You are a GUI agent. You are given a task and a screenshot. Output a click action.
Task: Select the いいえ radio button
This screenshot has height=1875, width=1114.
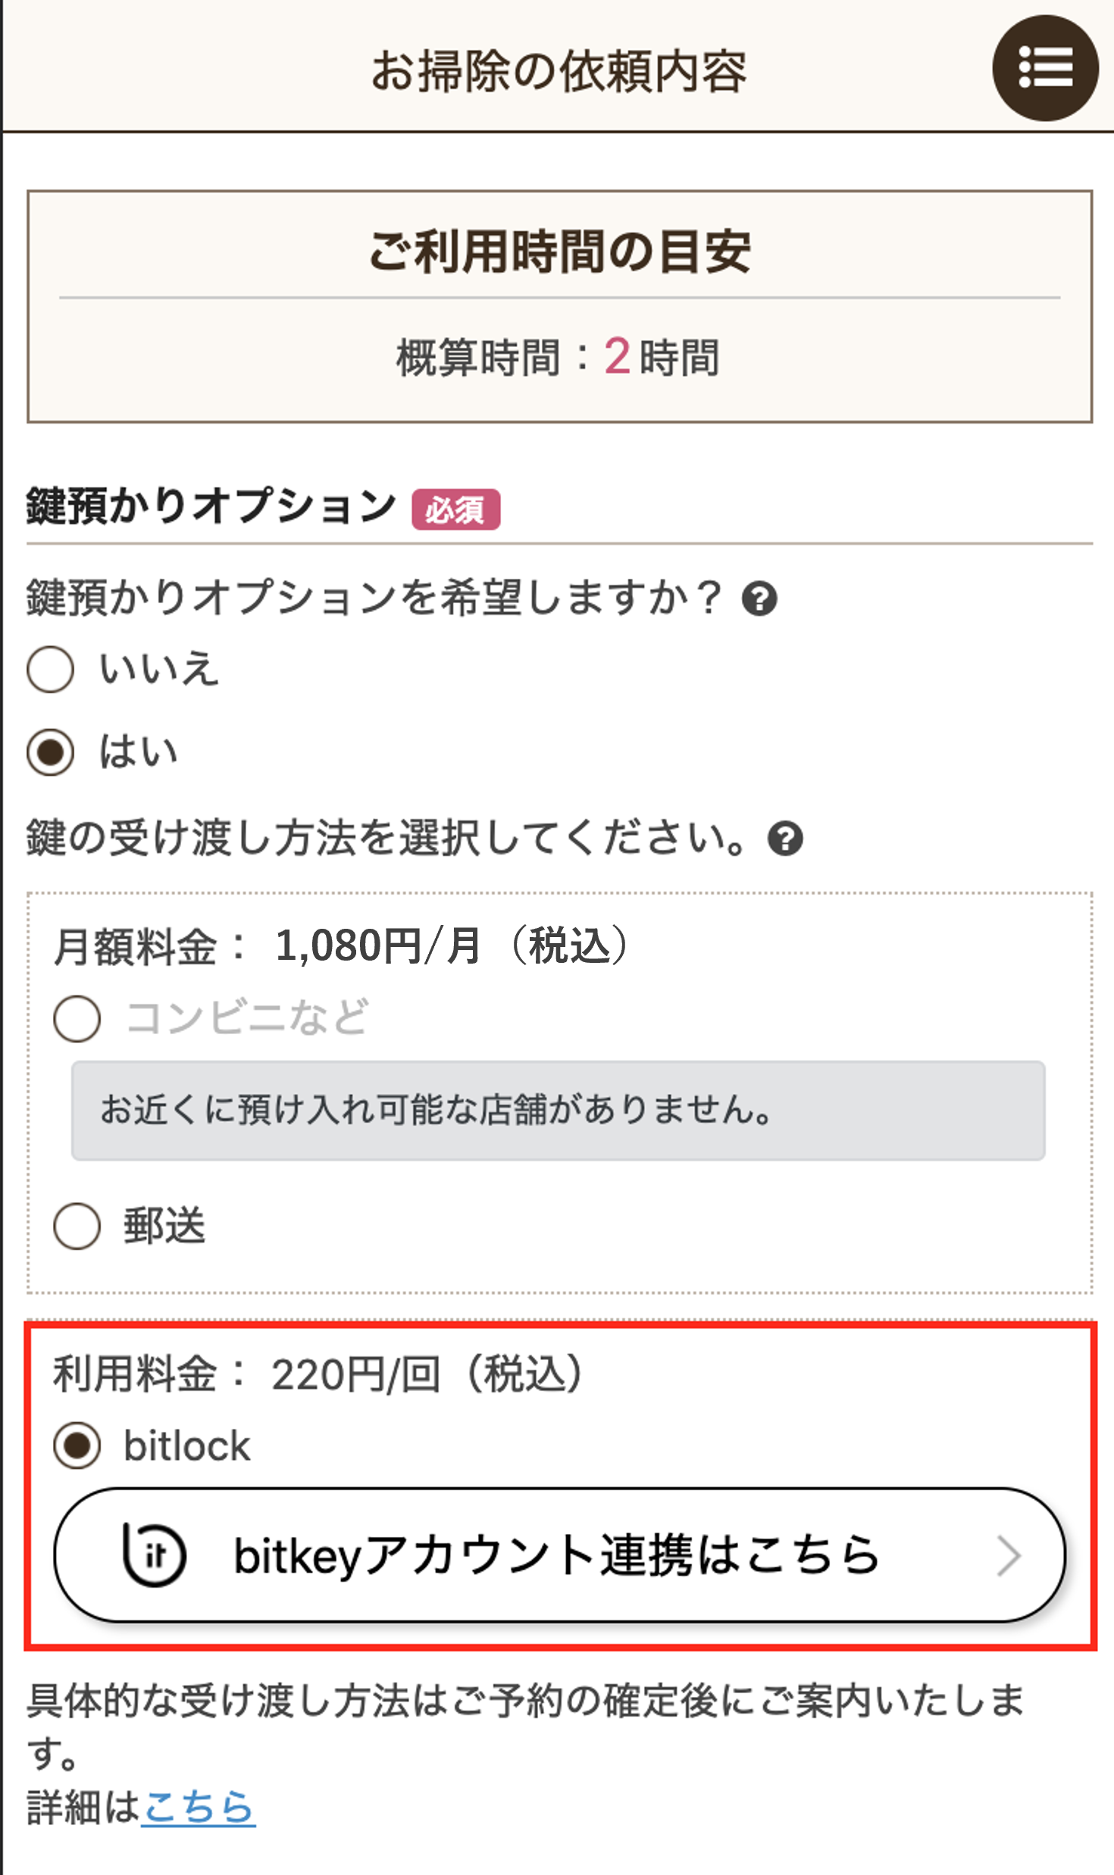pyautogui.click(x=51, y=669)
